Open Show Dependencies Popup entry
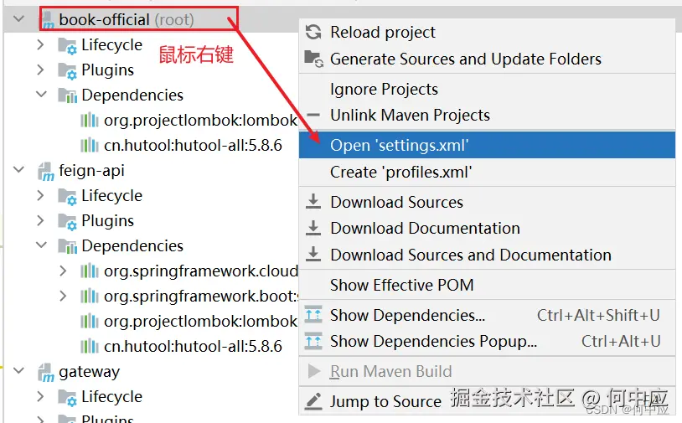682x423 pixels. pos(487,341)
